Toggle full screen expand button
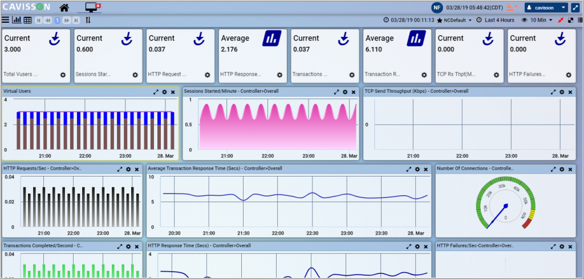 (576, 7)
